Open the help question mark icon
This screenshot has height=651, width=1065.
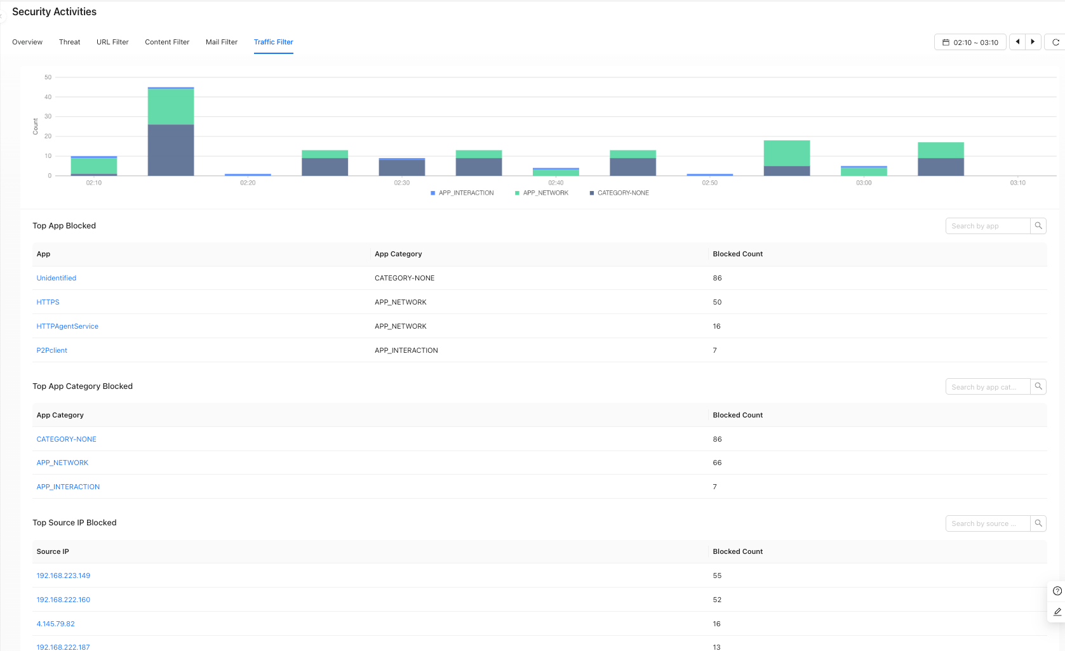tap(1057, 591)
